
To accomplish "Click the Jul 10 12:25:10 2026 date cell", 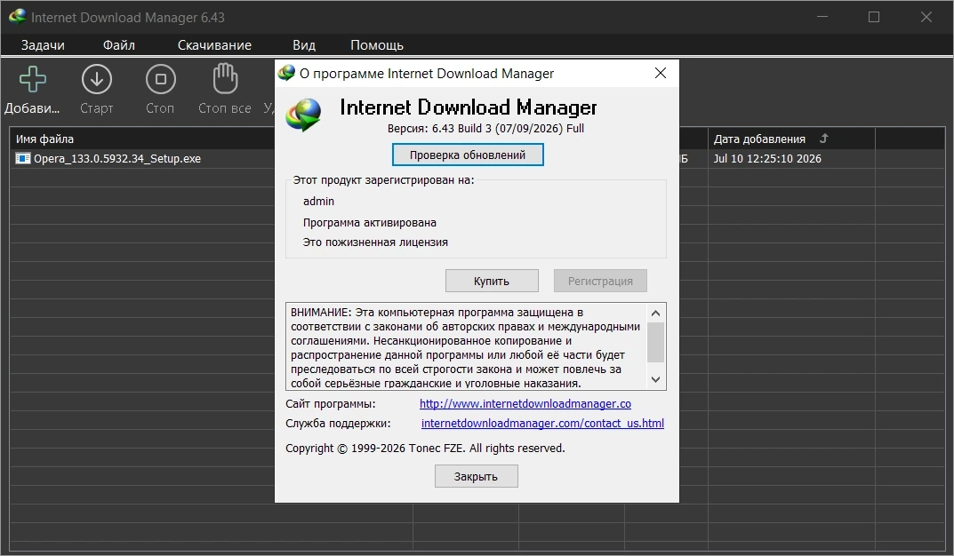I will tap(766, 159).
